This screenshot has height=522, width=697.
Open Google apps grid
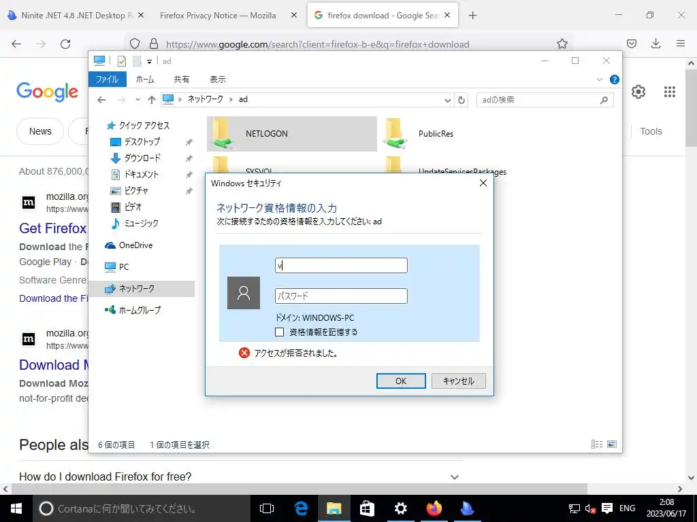tap(670, 92)
